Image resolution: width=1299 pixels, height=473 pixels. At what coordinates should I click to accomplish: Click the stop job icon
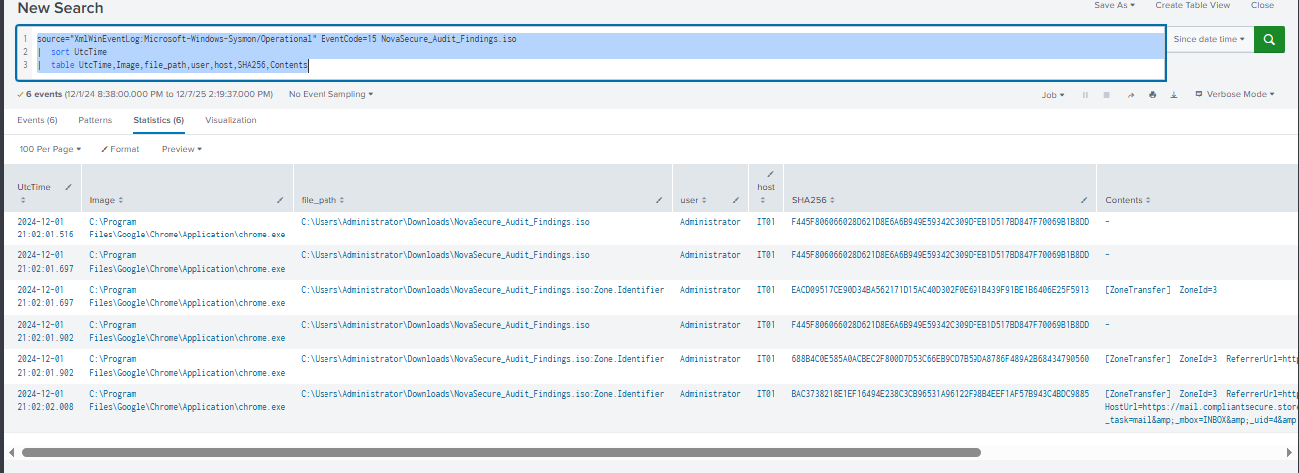(1107, 95)
